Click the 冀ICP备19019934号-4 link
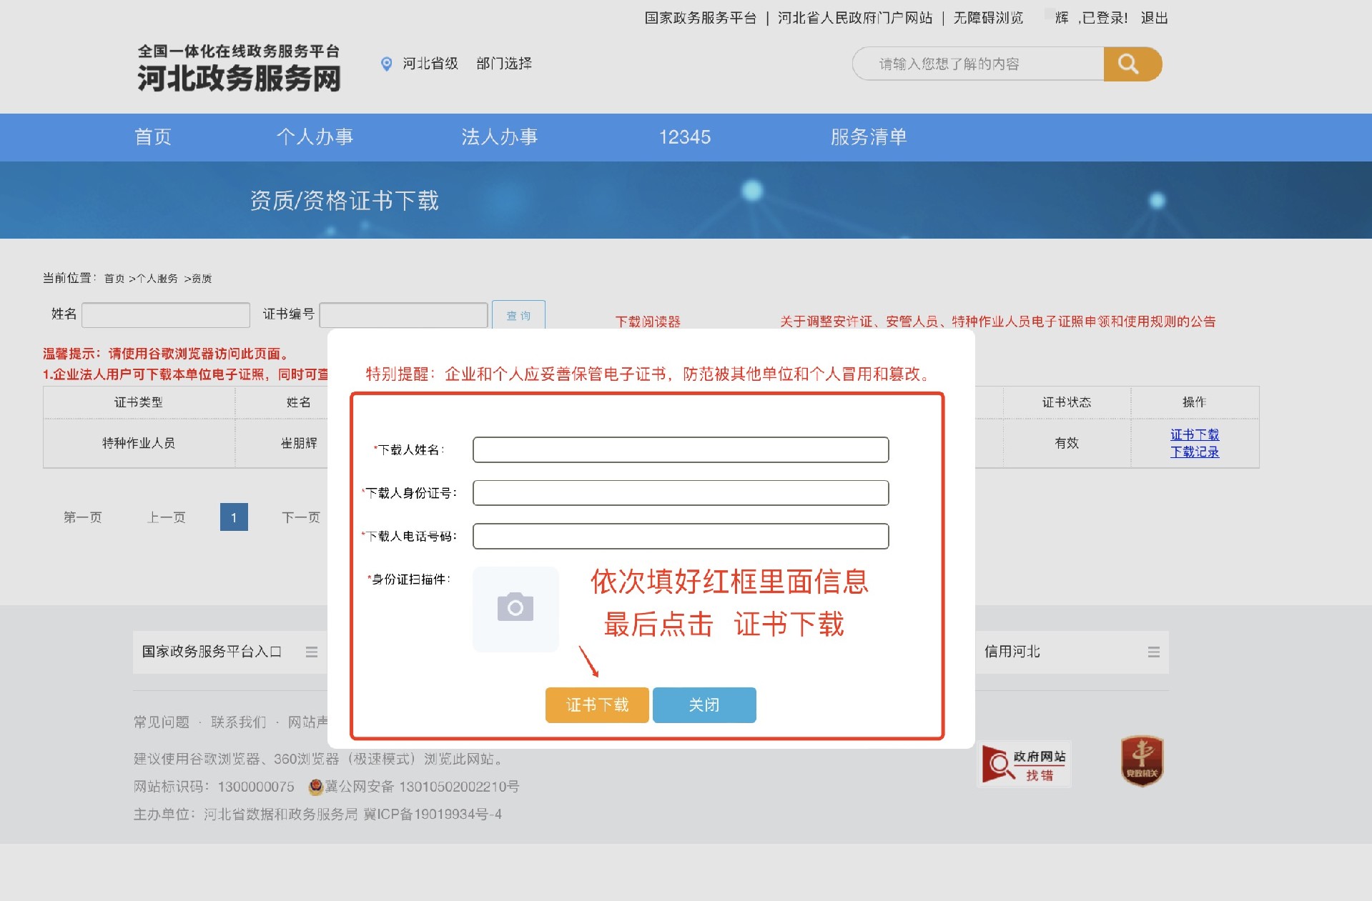 click(x=433, y=815)
